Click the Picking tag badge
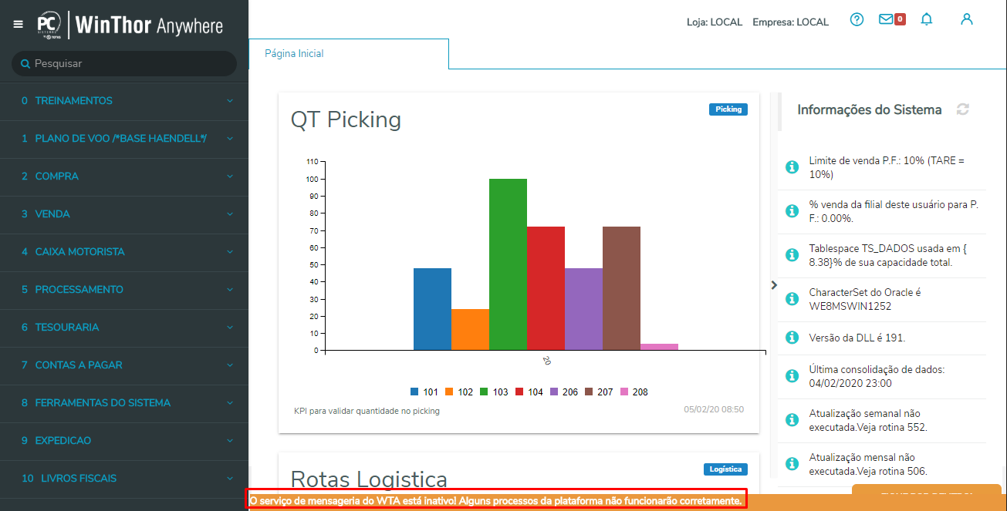Image resolution: width=1007 pixels, height=511 pixels. [728, 109]
